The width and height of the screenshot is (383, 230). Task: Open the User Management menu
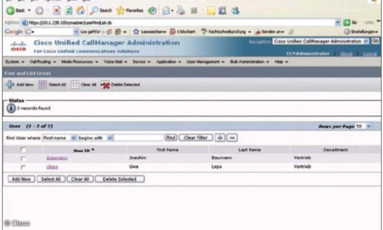coord(206,62)
